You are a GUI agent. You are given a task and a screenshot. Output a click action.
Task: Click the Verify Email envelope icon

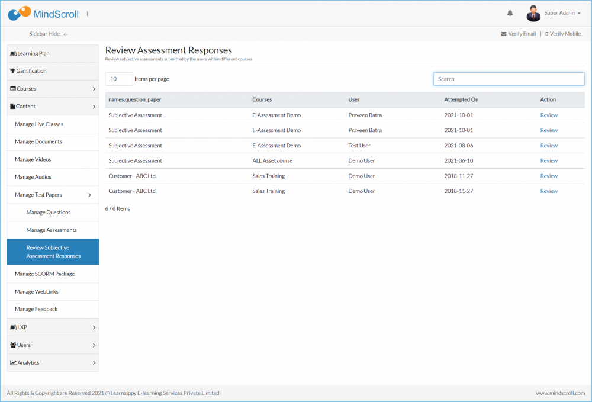point(503,34)
